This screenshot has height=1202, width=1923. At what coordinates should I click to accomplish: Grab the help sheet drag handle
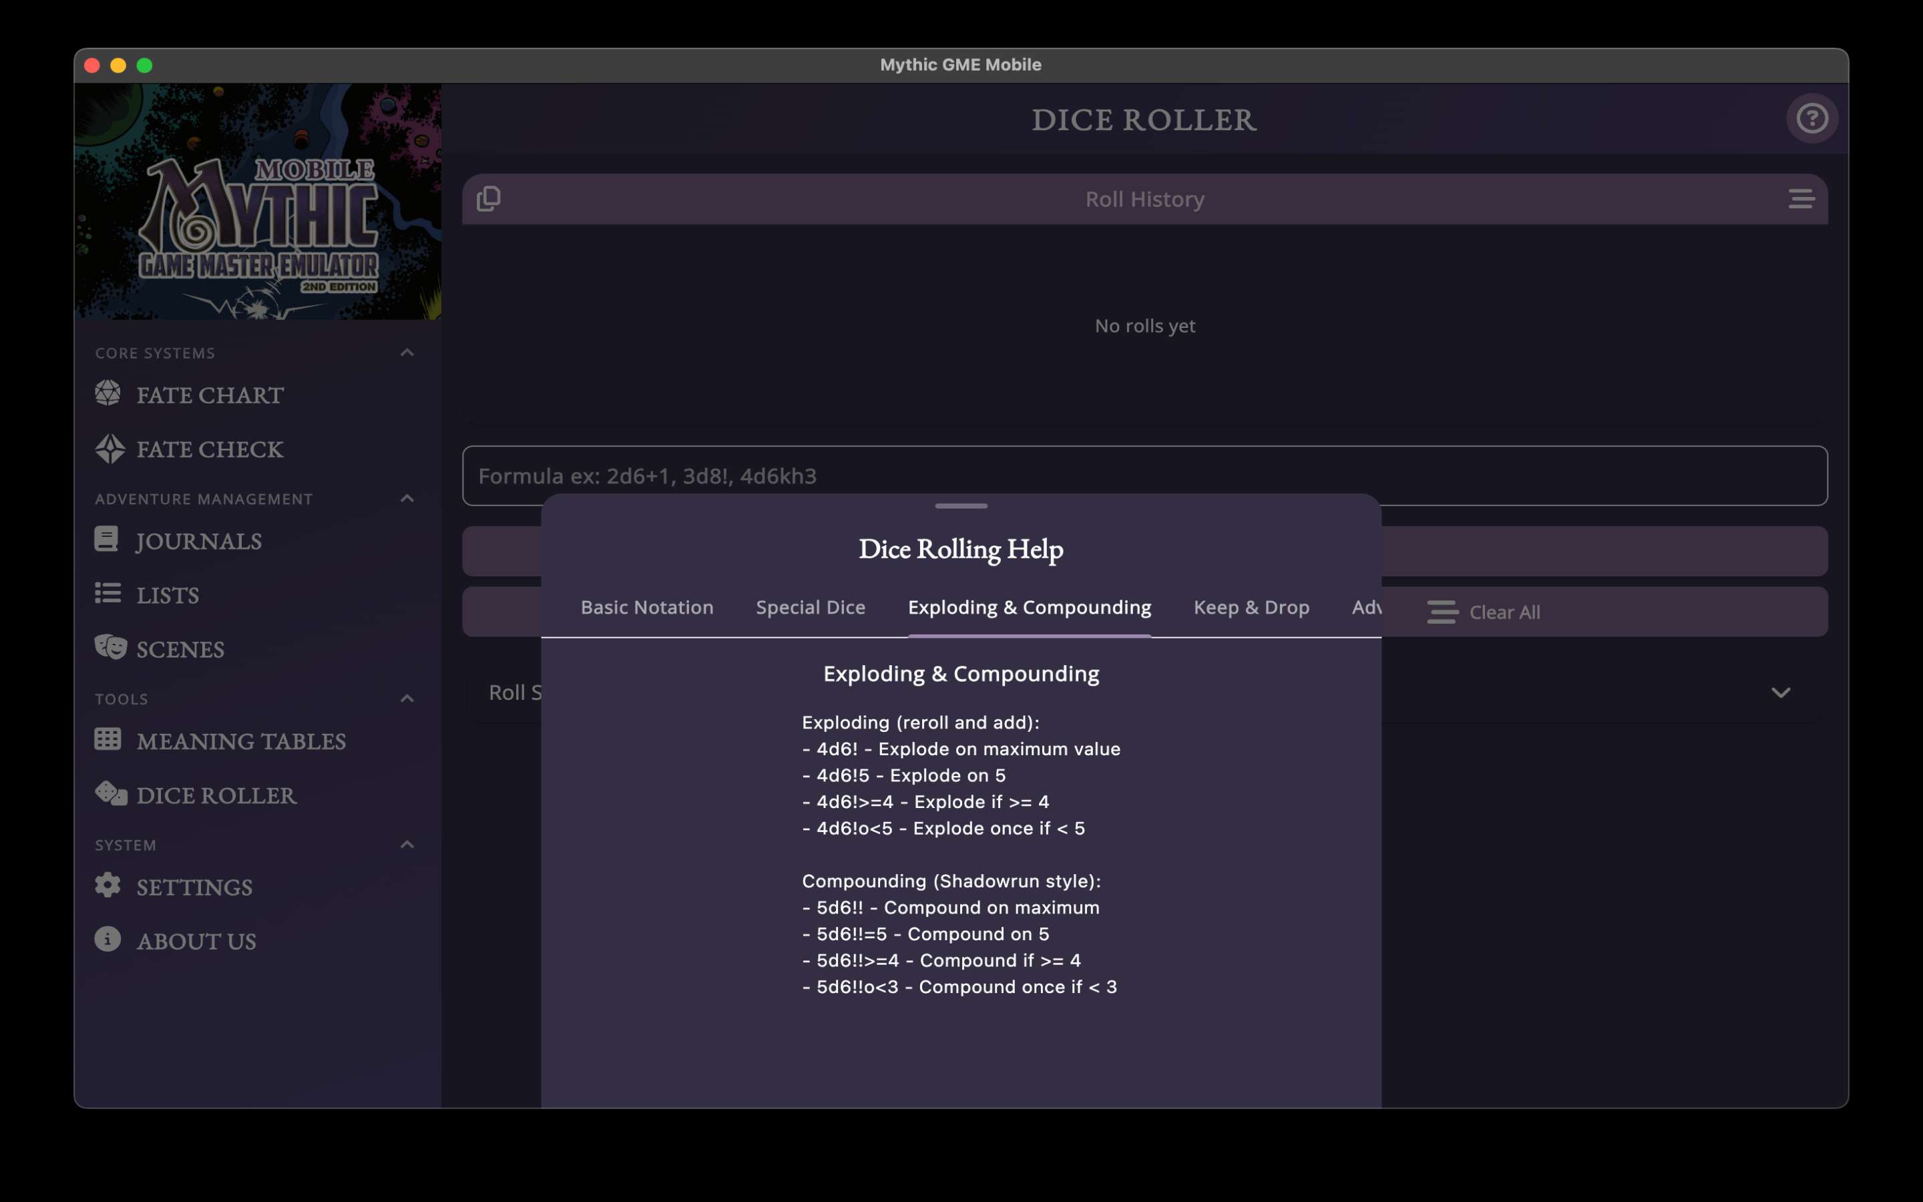click(x=961, y=506)
